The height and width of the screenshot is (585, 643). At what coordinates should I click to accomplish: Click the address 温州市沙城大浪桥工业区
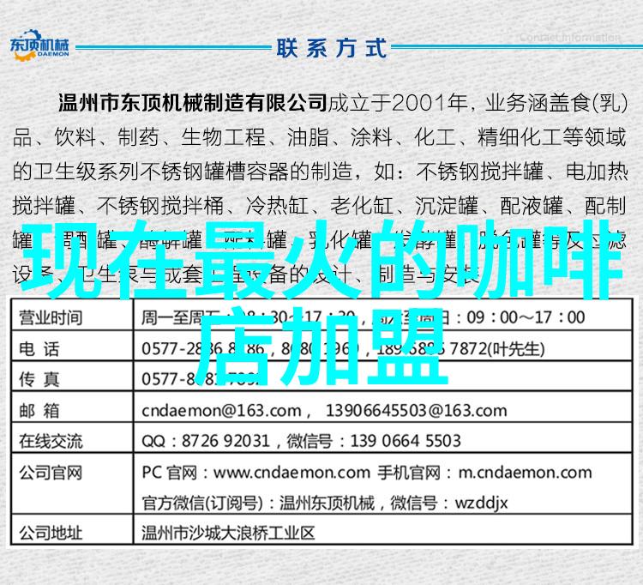tap(228, 533)
